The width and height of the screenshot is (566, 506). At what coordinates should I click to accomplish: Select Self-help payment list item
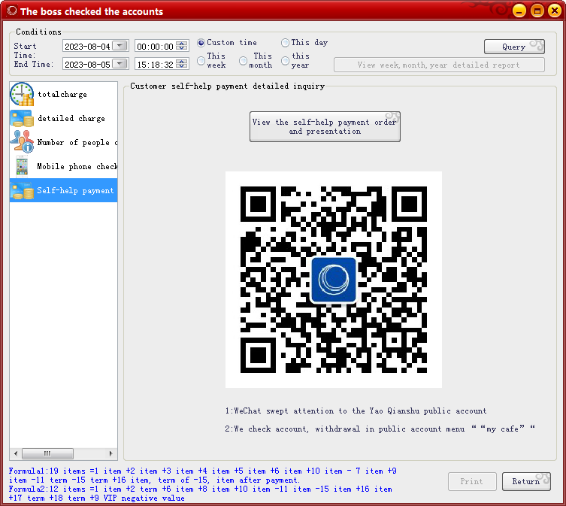[64, 190]
